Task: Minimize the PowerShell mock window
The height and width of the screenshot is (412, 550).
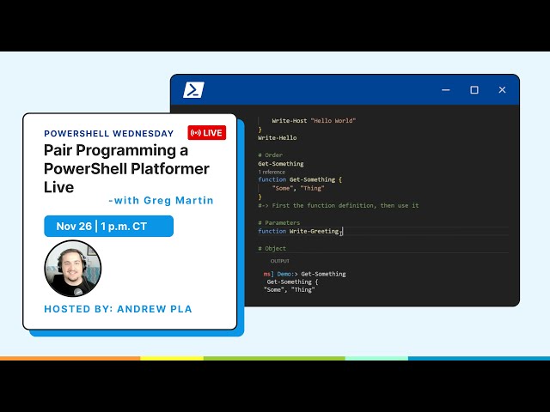Action: tap(446, 90)
